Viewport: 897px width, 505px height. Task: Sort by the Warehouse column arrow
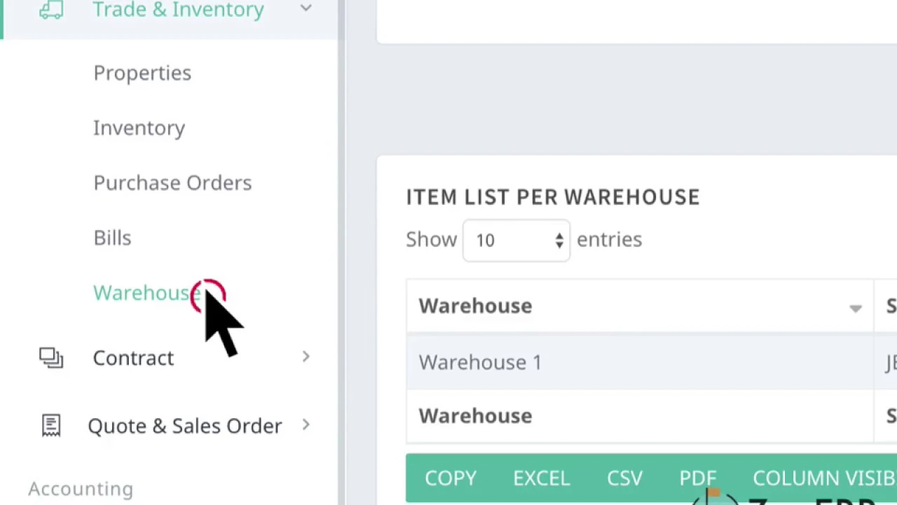[x=855, y=307]
